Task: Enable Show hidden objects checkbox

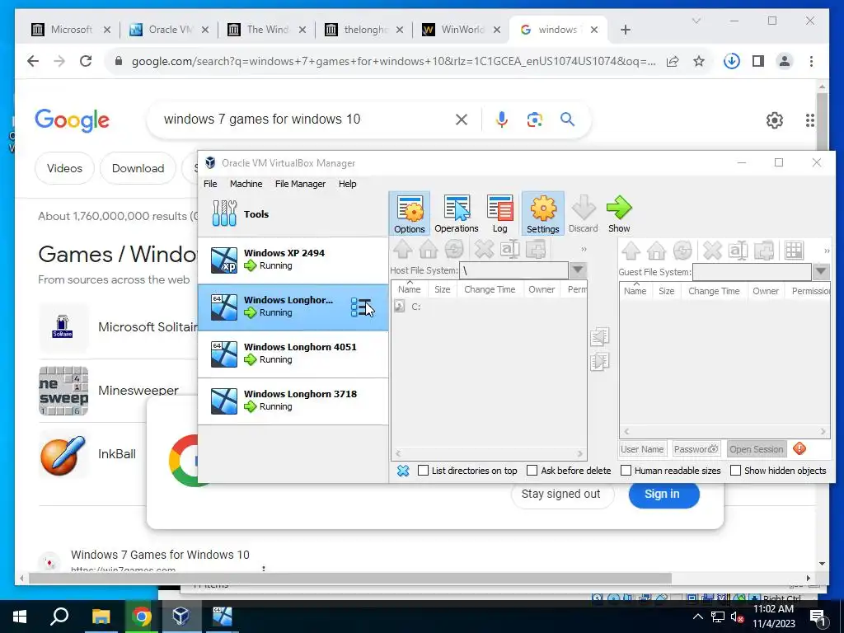Action: click(x=735, y=471)
